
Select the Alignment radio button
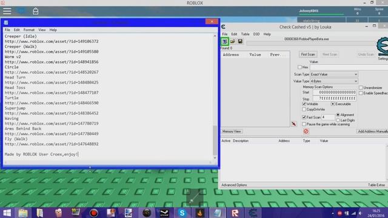[x=338, y=114]
